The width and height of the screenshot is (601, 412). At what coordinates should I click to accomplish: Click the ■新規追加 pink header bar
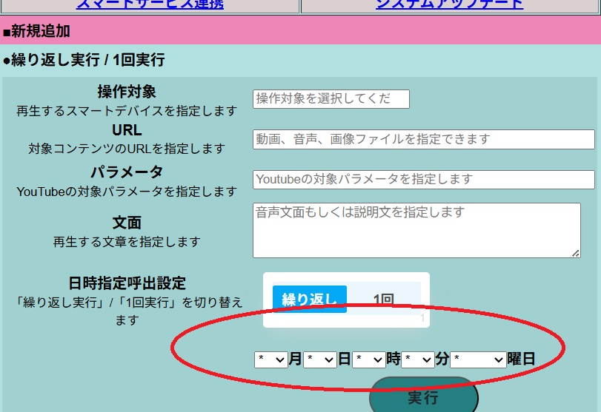[300, 31]
